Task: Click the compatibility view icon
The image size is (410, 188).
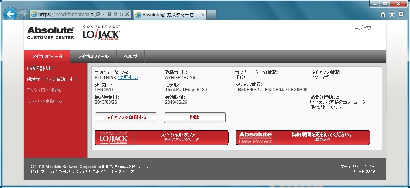Action: point(115,14)
